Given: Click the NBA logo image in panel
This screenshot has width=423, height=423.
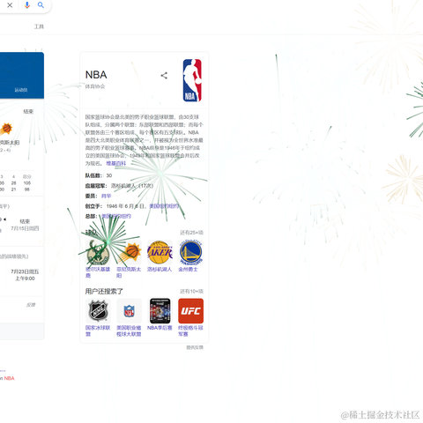Looking at the screenshot, I should 192,80.
